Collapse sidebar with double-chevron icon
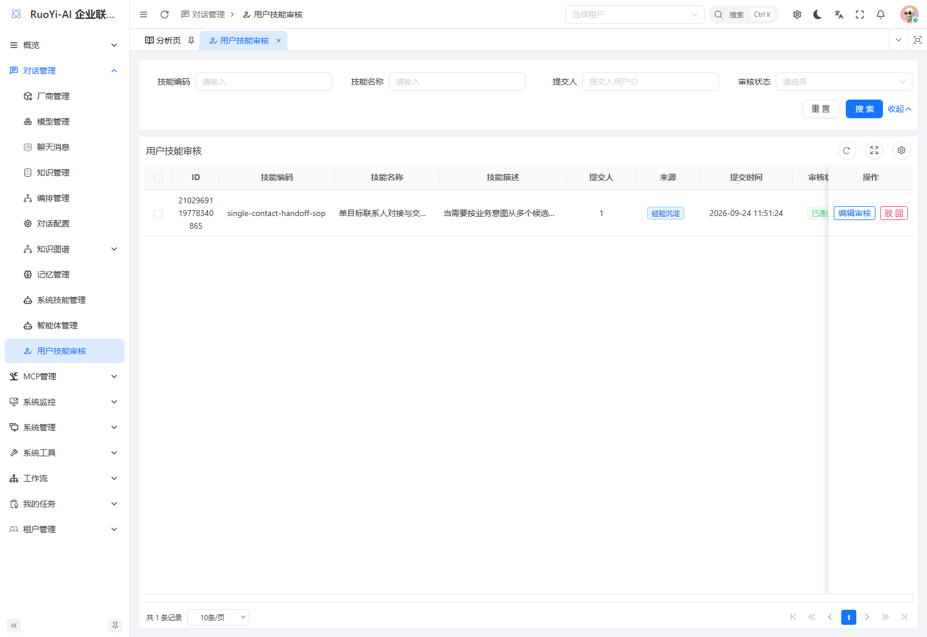The image size is (927, 637). [14, 625]
